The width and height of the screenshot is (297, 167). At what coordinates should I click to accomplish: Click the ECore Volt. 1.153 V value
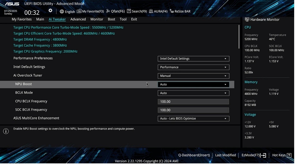(274, 61)
